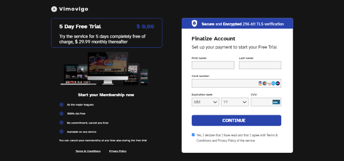
Task: Open the MM expiration month dropdown
Action: pyautogui.click(x=206, y=102)
